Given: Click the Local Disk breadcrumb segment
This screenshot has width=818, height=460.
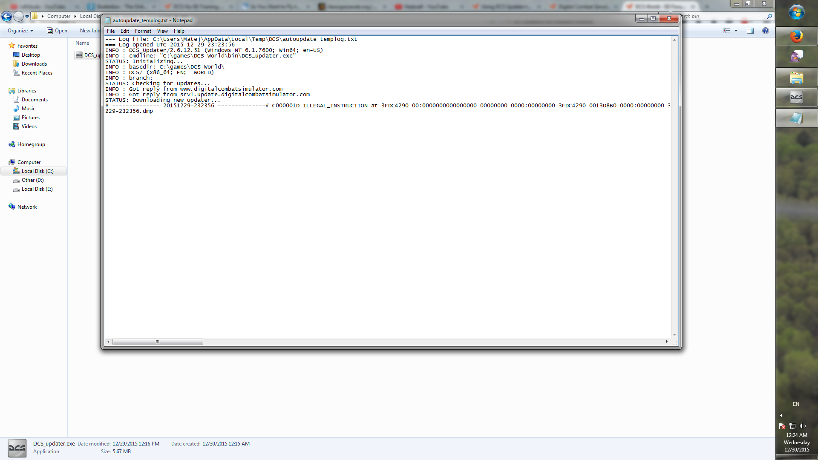Looking at the screenshot, I should coord(90,16).
